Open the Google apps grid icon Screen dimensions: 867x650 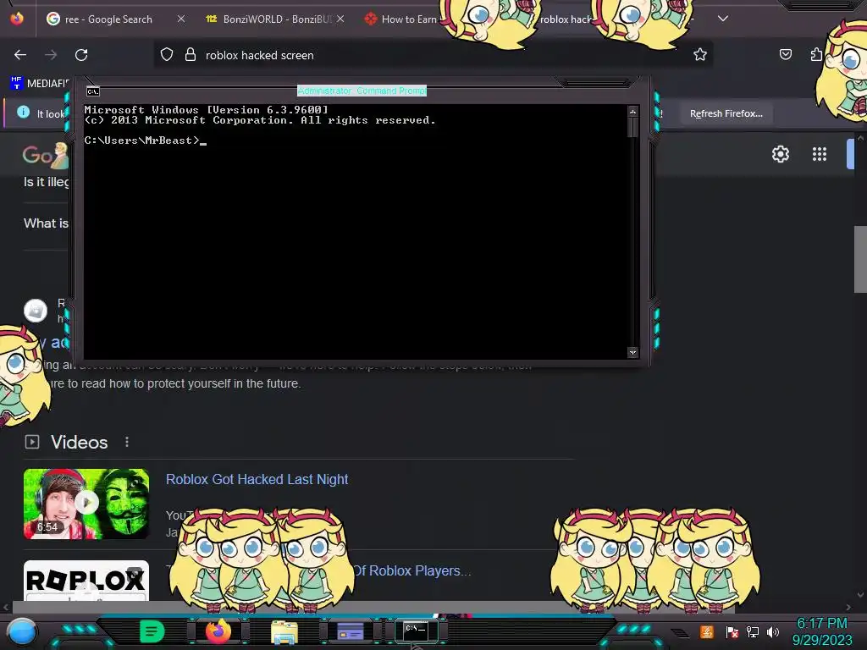pyautogui.click(x=820, y=154)
